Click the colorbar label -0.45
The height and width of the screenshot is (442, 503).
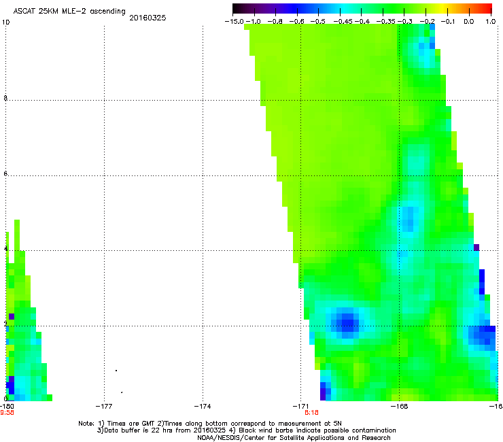coord(343,22)
